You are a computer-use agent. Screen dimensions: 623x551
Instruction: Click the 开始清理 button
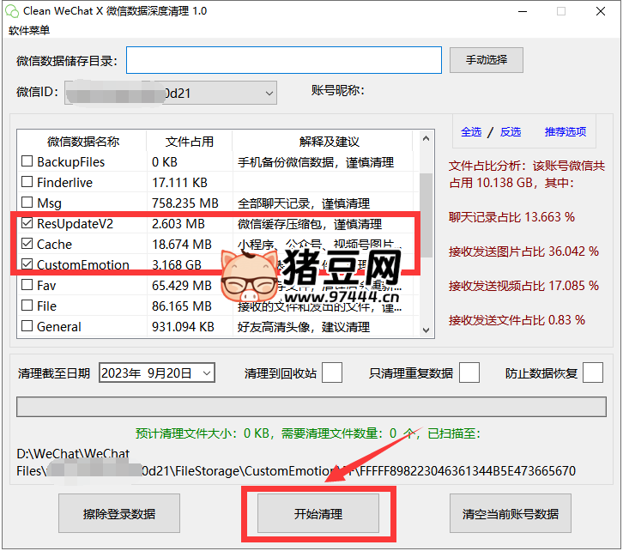point(318,513)
